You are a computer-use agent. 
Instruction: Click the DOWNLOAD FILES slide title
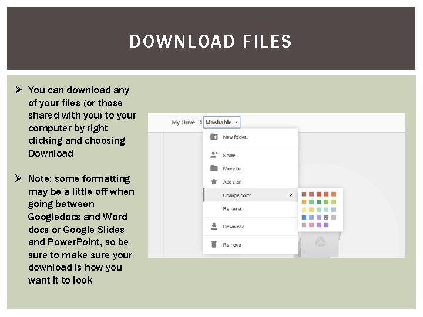(x=211, y=41)
